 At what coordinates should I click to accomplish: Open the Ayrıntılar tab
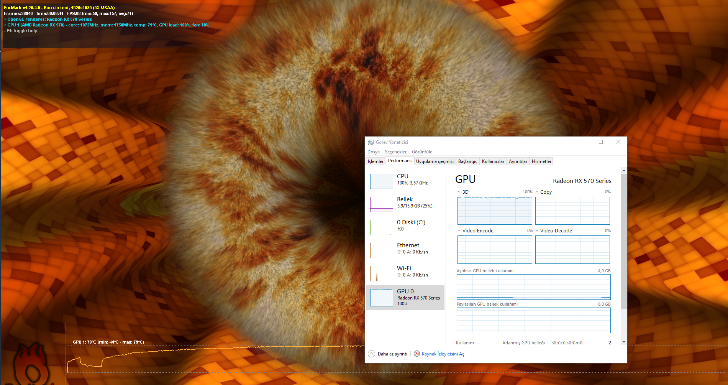tap(518, 161)
